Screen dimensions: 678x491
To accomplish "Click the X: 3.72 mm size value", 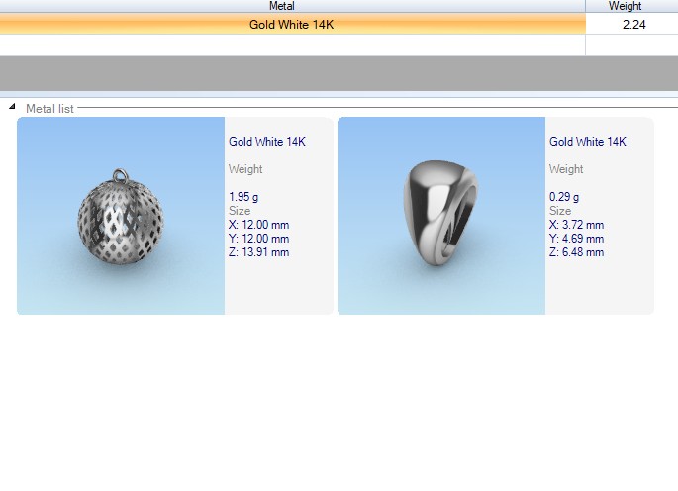I will tap(576, 225).
